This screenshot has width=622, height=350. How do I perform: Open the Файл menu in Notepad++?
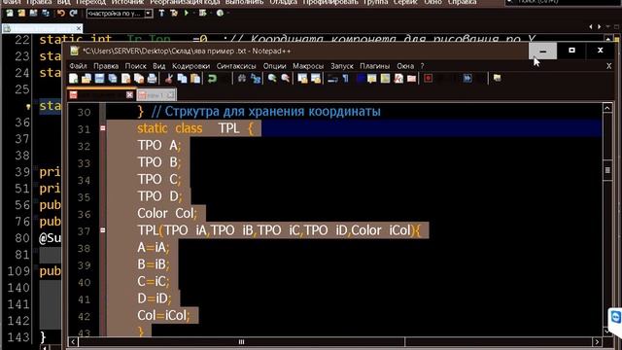78,66
